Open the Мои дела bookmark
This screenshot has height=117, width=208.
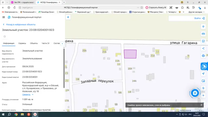[156, 12]
